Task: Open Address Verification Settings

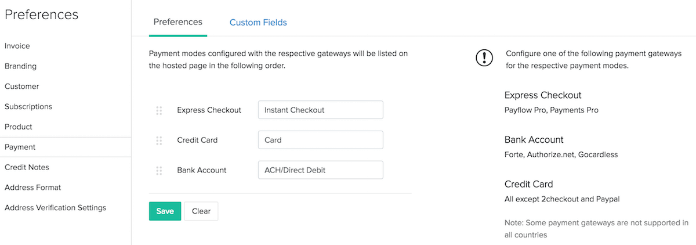Action: (x=55, y=208)
